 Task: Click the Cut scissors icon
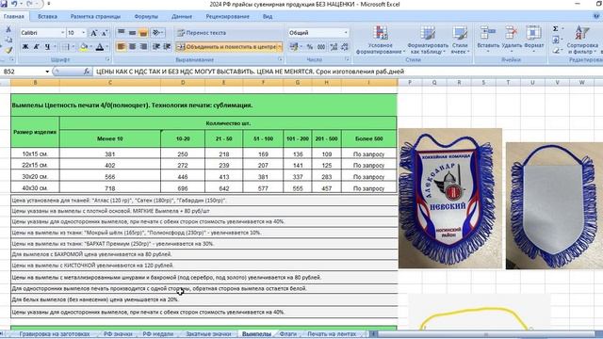click(x=8, y=29)
